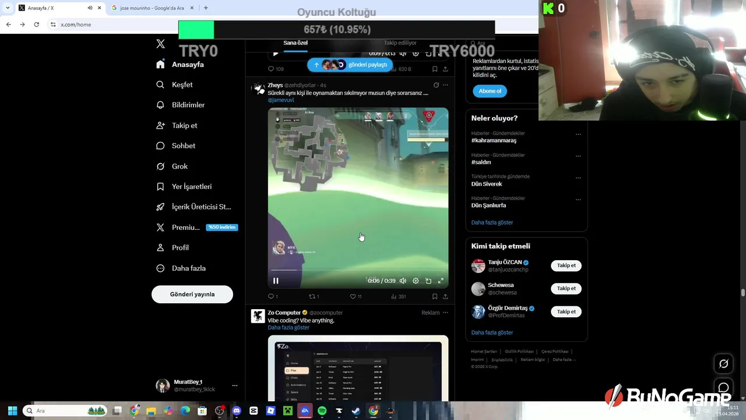Follow Özgür Demirtaş
746x420 pixels.
click(x=566, y=311)
